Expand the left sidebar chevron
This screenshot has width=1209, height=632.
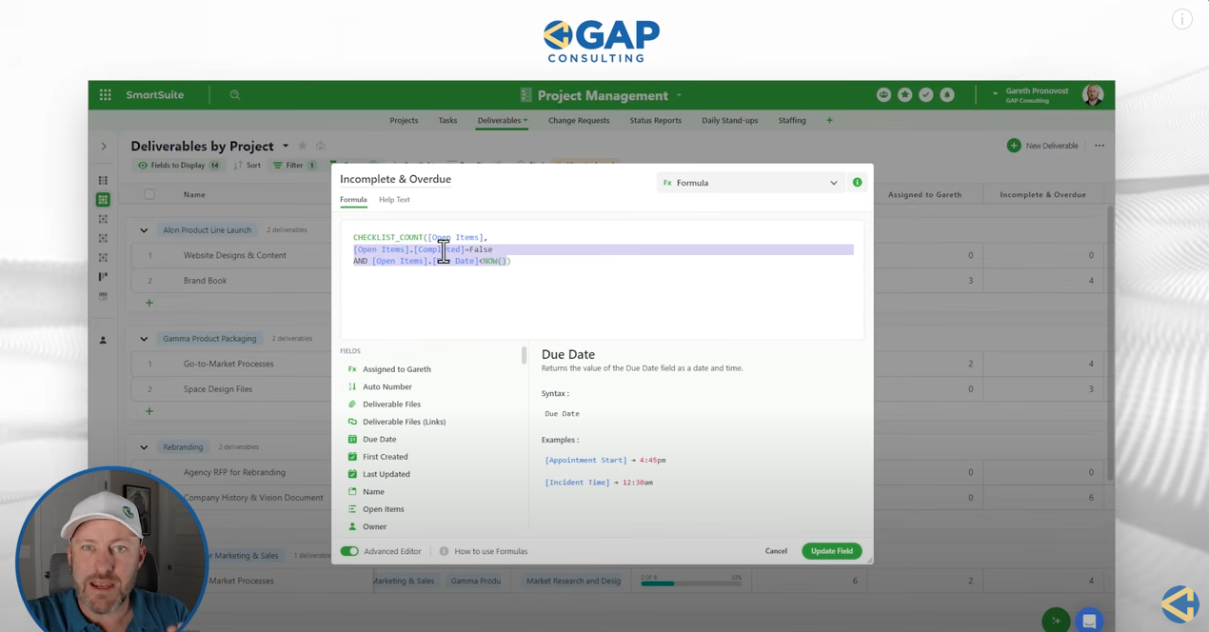(x=104, y=147)
